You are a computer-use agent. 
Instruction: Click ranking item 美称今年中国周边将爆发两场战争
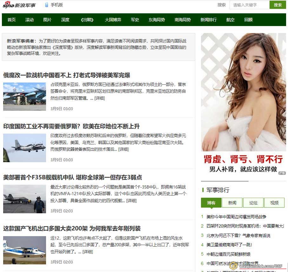pyautogui.click(x=236, y=217)
